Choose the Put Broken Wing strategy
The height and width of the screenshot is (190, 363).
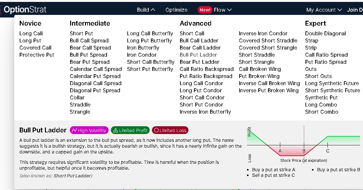coord(259,76)
